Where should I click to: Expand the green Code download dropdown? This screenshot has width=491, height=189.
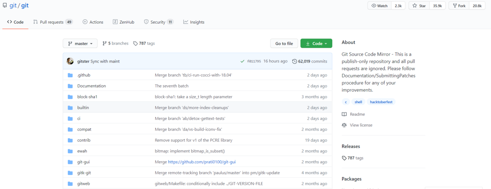pyautogui.click(x=316, y=43)
